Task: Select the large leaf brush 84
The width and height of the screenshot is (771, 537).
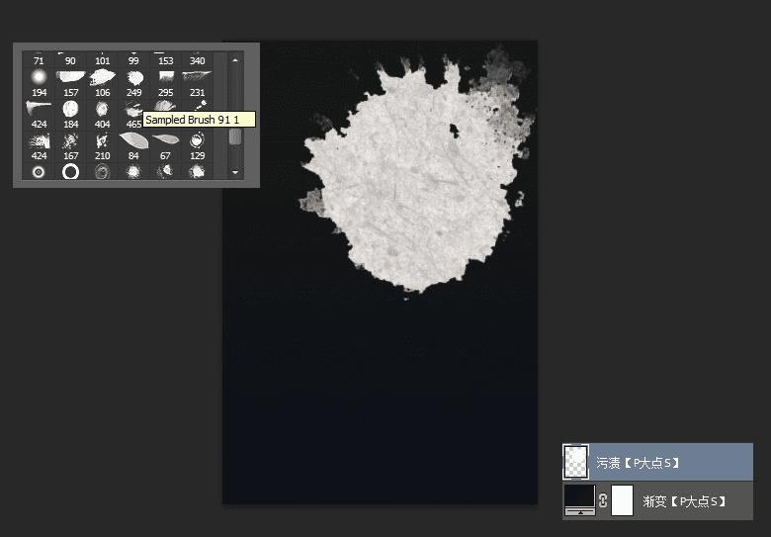Action: coord(133,140)
